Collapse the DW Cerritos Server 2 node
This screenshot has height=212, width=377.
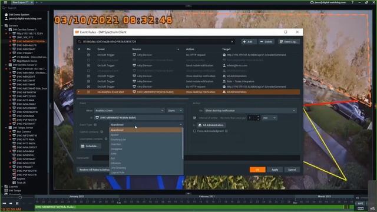click(6, 65)
